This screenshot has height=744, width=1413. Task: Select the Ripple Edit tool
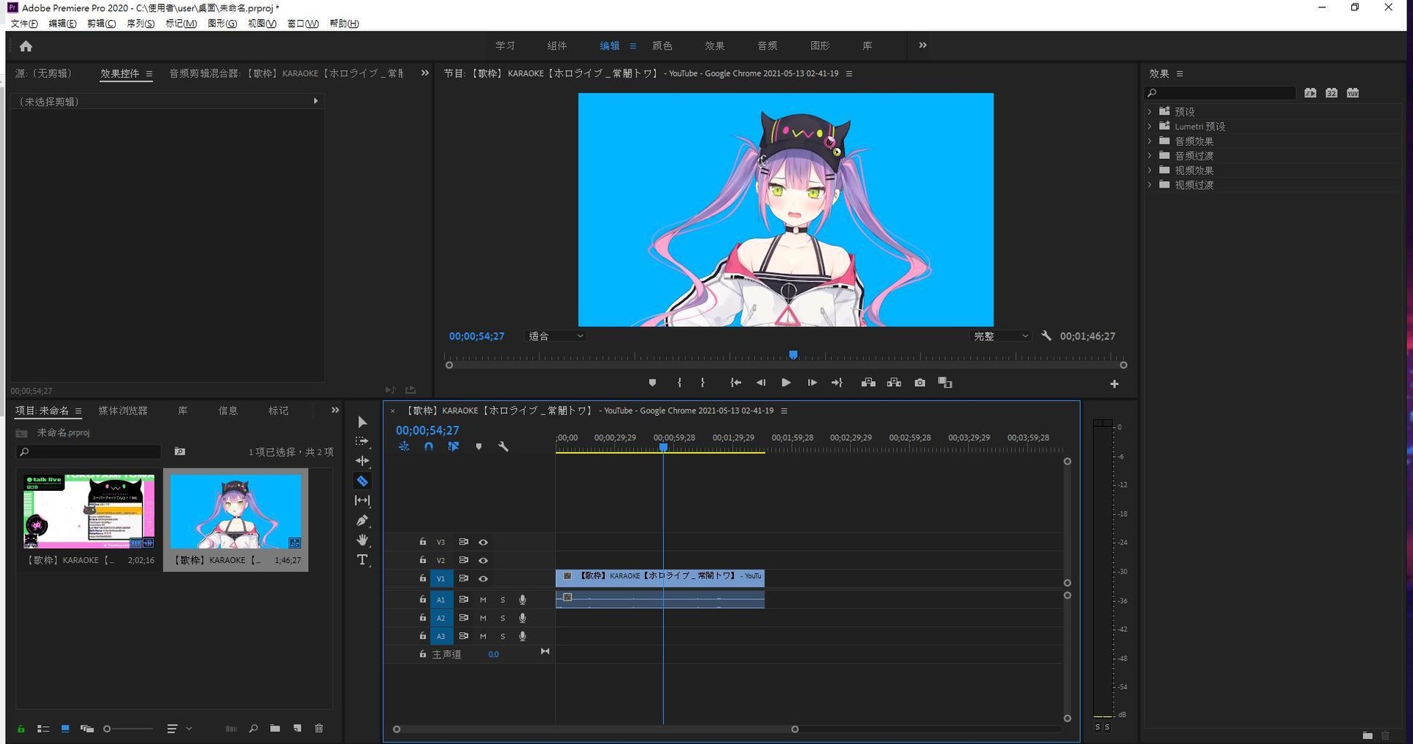362,461
